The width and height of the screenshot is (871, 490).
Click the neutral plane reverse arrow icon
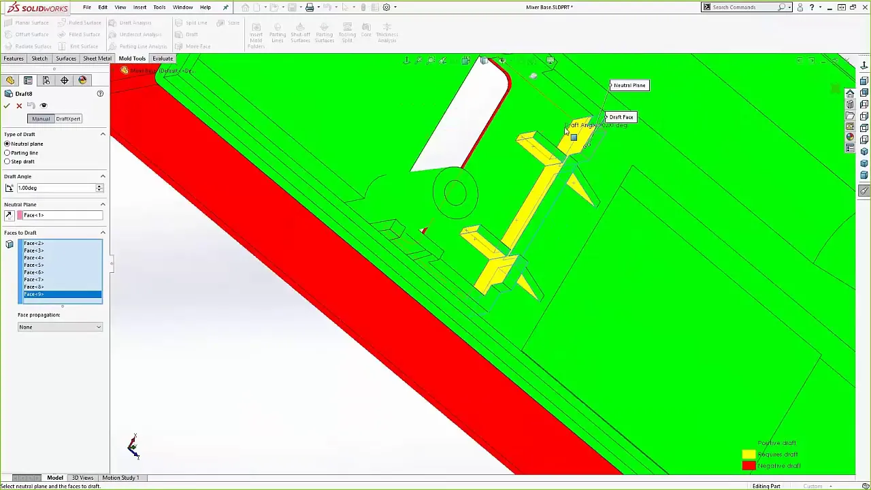[9, 215]
